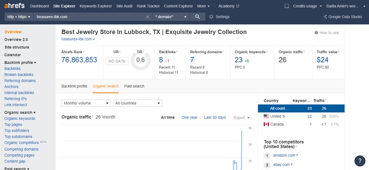Open the http + https protocol dropdown
This screenshot has width=369, height=170.
click(x=19, y=17)
